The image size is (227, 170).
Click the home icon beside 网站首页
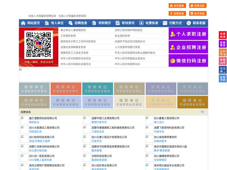(x=23, y=23)
